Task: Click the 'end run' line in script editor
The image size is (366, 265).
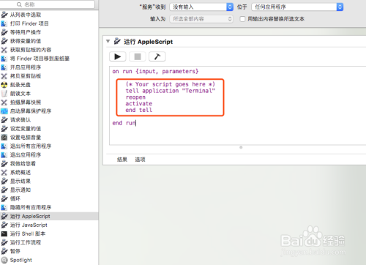Action: pyautogui.click(x=124, y=123)
